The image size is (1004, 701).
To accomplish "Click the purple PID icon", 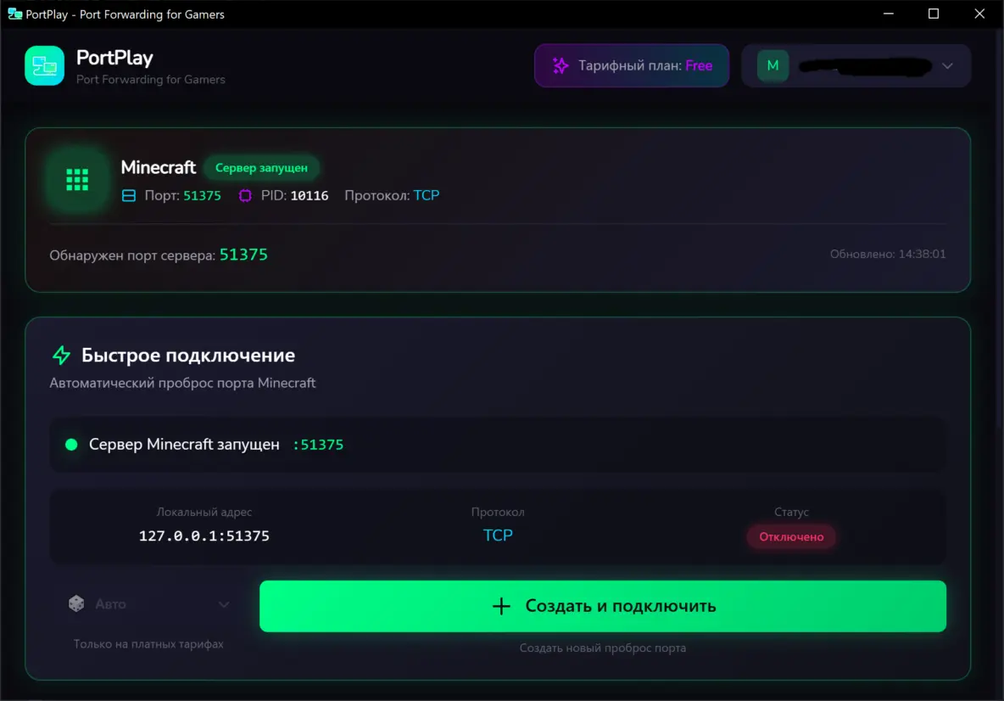I will pyautogui.click(x=244, y=195).
